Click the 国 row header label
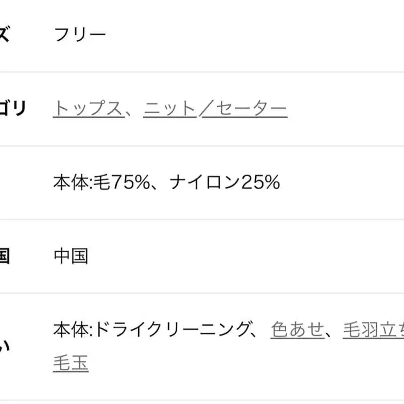The image size is (404, 404). [4, 256]
